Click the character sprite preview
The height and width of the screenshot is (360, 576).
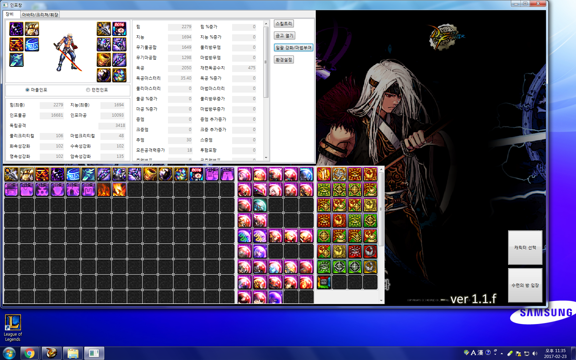point(68,52)
